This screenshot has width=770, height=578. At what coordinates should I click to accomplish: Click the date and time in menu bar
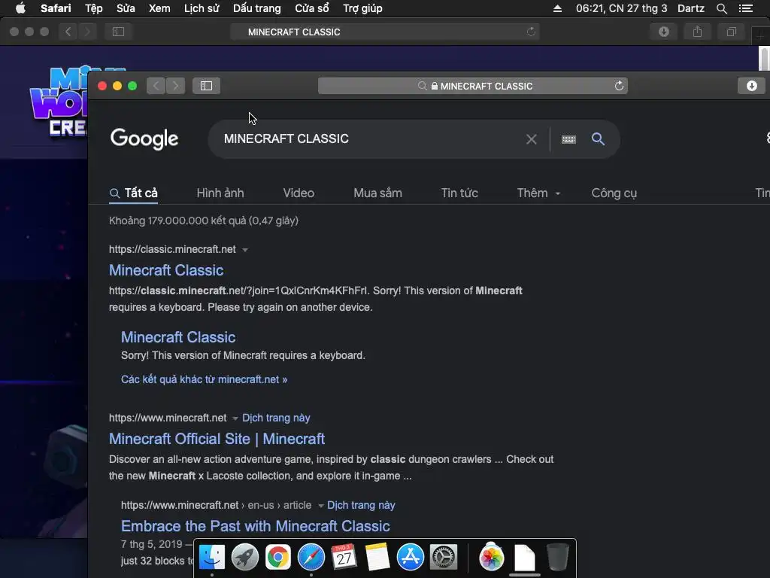pos(621,8)
